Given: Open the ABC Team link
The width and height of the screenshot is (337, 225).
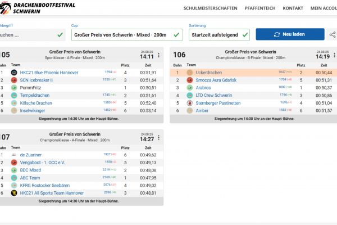Looking at the screenshot, I should [30, 178].
